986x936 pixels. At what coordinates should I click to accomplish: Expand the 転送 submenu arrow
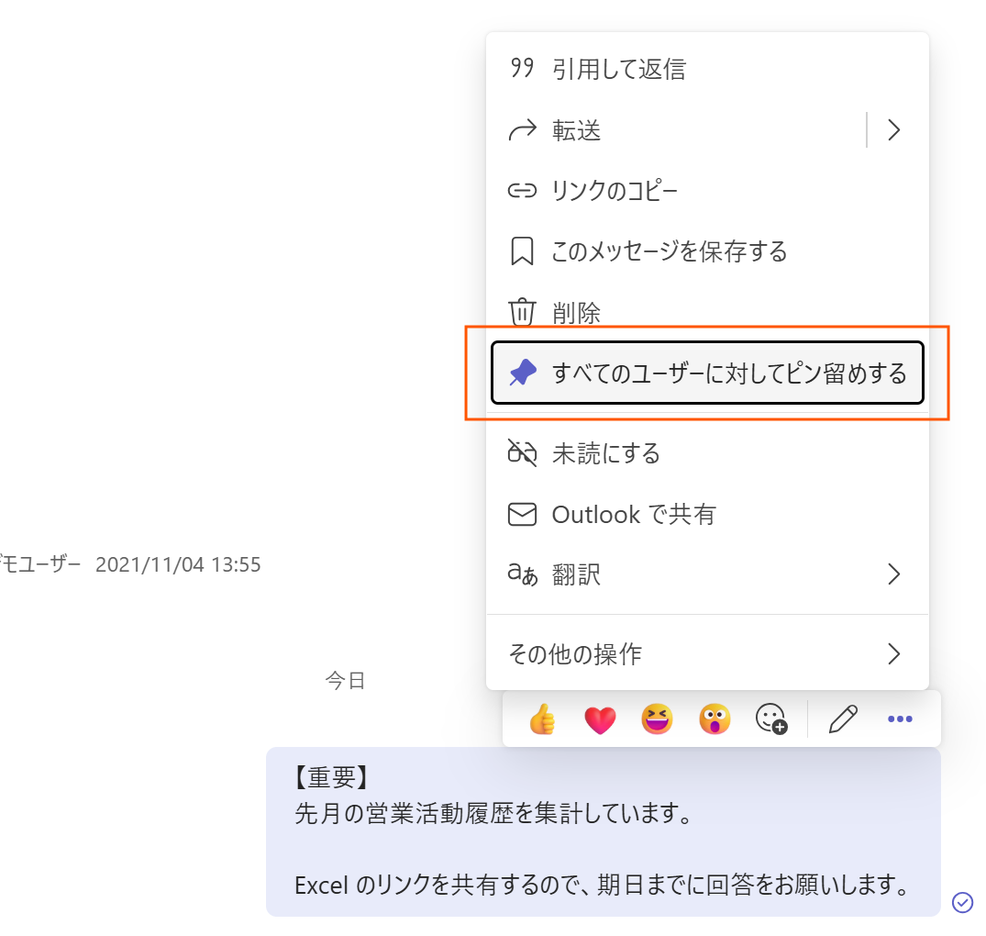(894, 130)
